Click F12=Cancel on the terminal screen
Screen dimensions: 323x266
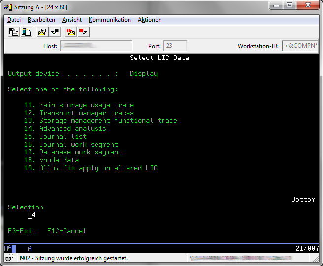66,231
